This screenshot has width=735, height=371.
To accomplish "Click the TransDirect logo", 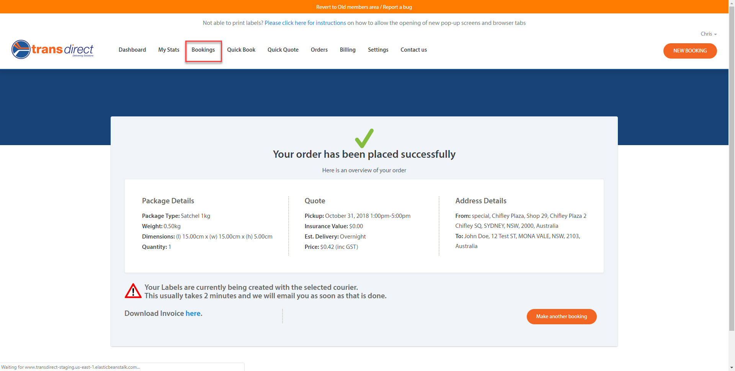I will (52, 49).
